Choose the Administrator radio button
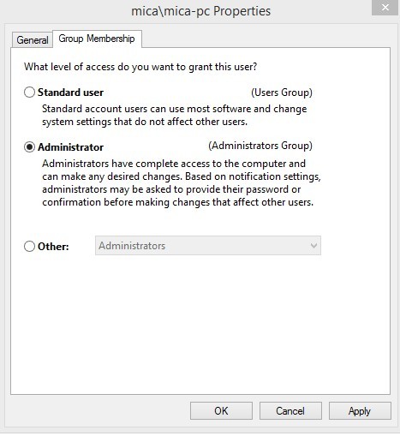The height and width of the screenshot is (436, 400). point(29,147)
